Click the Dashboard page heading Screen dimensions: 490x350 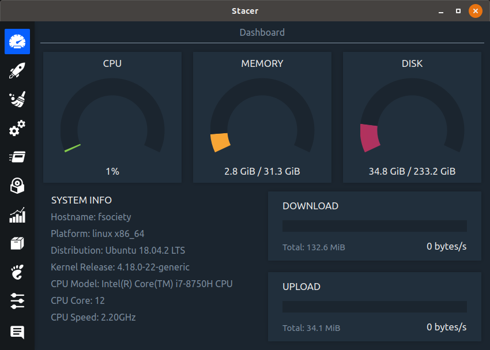[x=262, y=32]
